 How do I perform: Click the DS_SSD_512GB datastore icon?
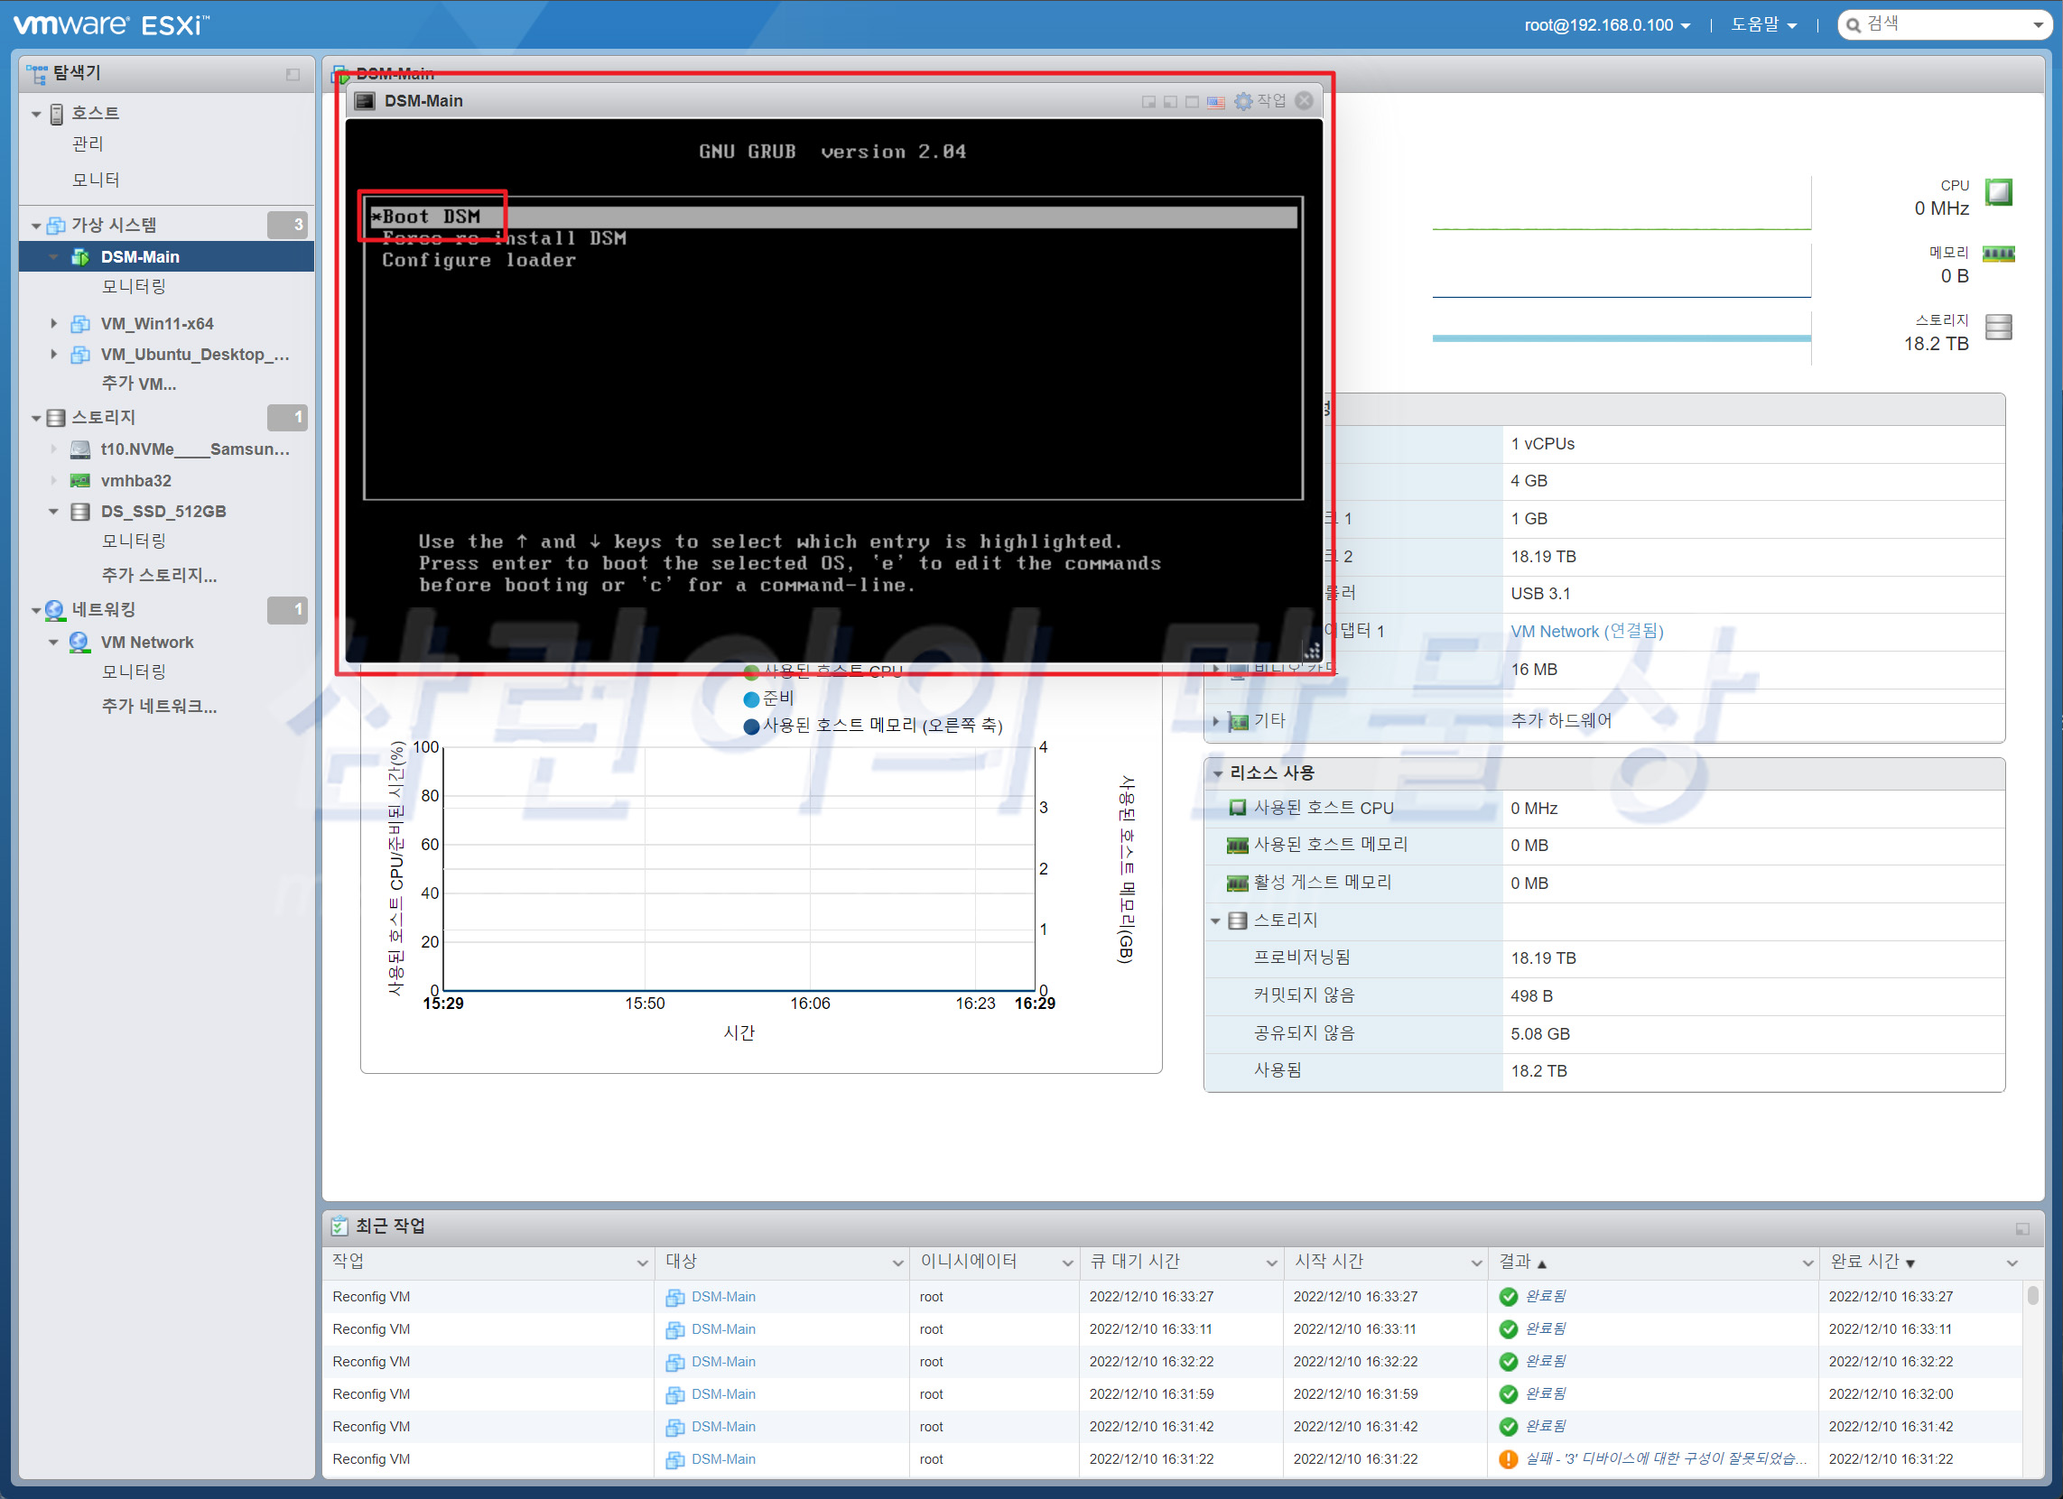[x=80, y=512]
